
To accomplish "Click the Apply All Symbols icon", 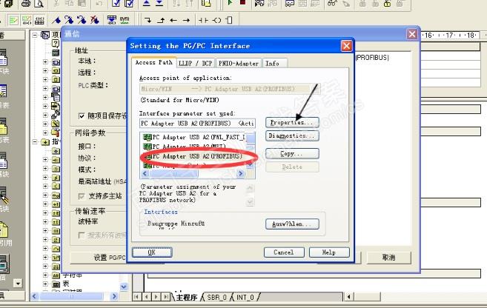I will tap(111, 20).
